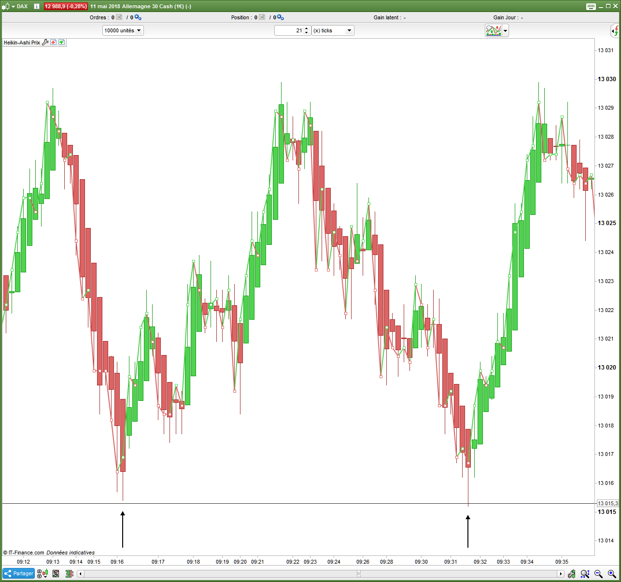The image size is (621, 582).
Task: Click the 09:16 time axis label
Action: pos(117,562)
